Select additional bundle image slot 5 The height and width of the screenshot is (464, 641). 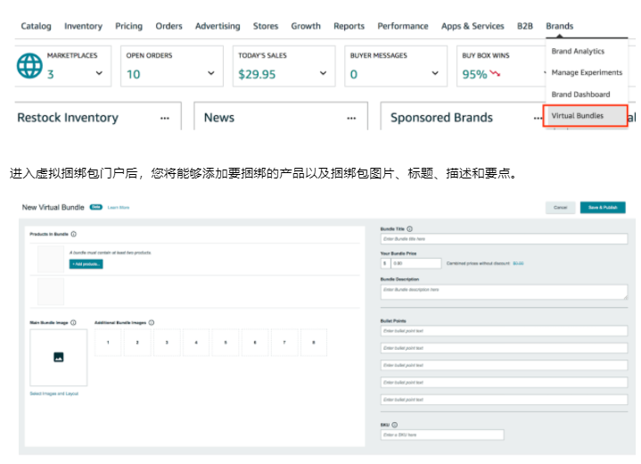point(226,342)
